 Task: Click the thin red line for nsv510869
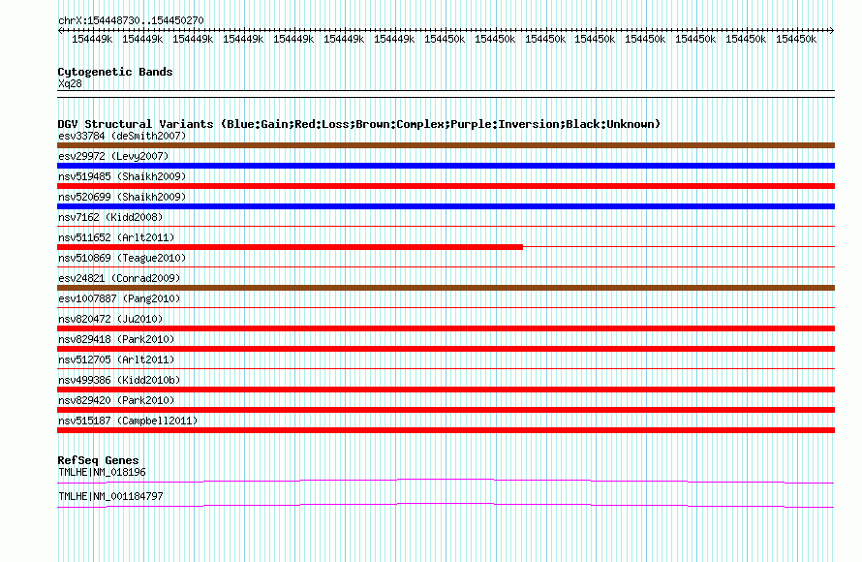[x=446, y=266]
